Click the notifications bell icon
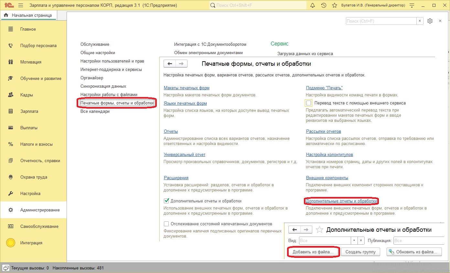 click(x=313, y=5)
